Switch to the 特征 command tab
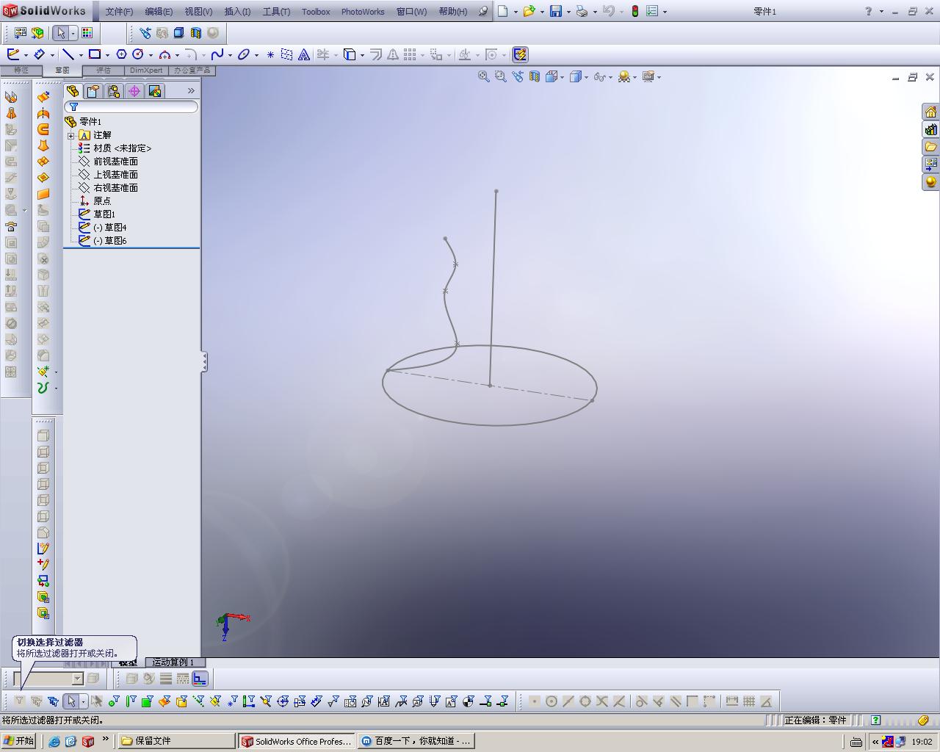 click(x=21, y=70)
